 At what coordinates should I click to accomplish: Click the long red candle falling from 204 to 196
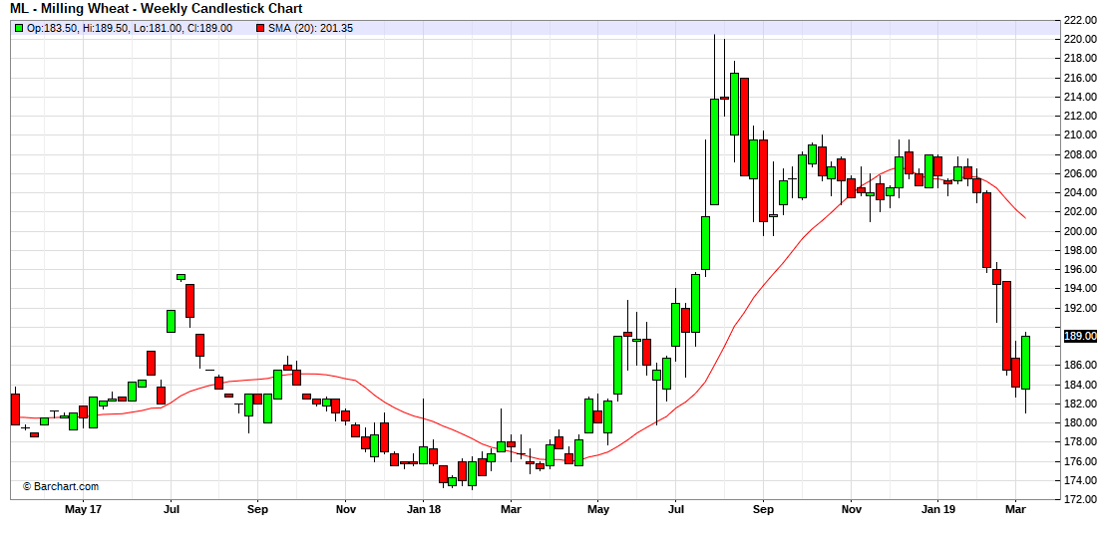[986, 229]
